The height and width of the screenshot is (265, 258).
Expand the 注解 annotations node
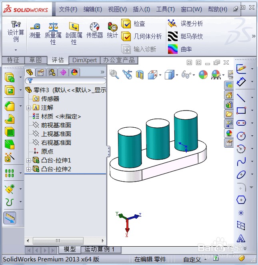(28, 108)
